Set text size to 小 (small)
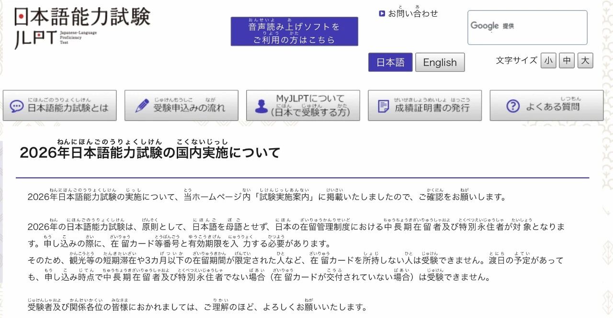Viewport: 613px width, 318px height. point(548,61)
